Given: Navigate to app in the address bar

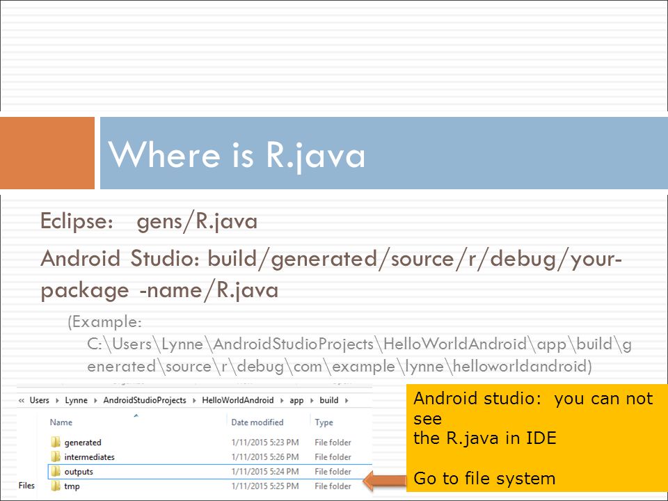Looking at the screenshot, I should (296, 401).
